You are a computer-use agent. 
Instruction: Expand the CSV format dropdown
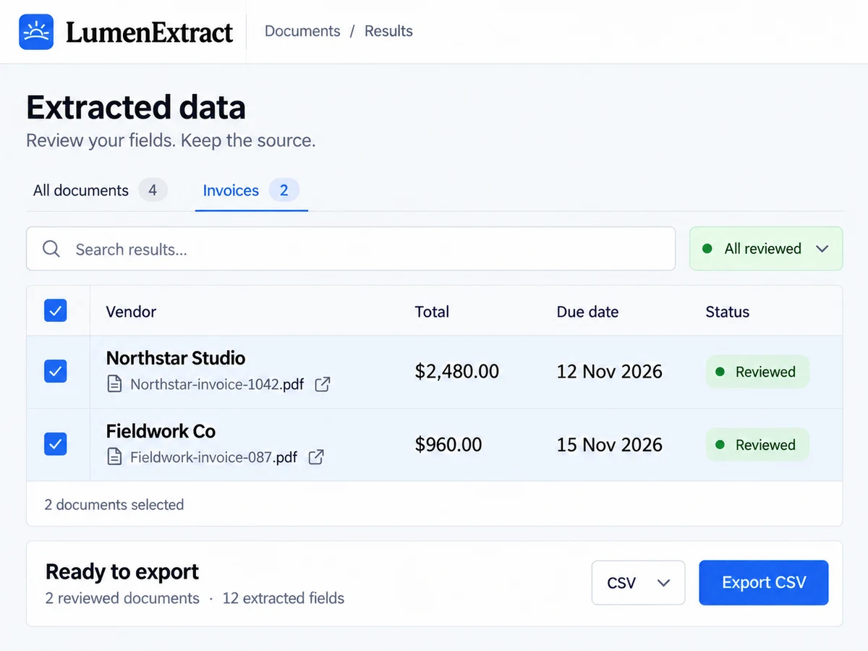(x=638, y=582)
